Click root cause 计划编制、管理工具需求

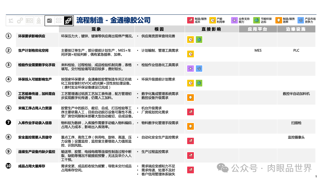pyautogui.click(x=160, y=51)
